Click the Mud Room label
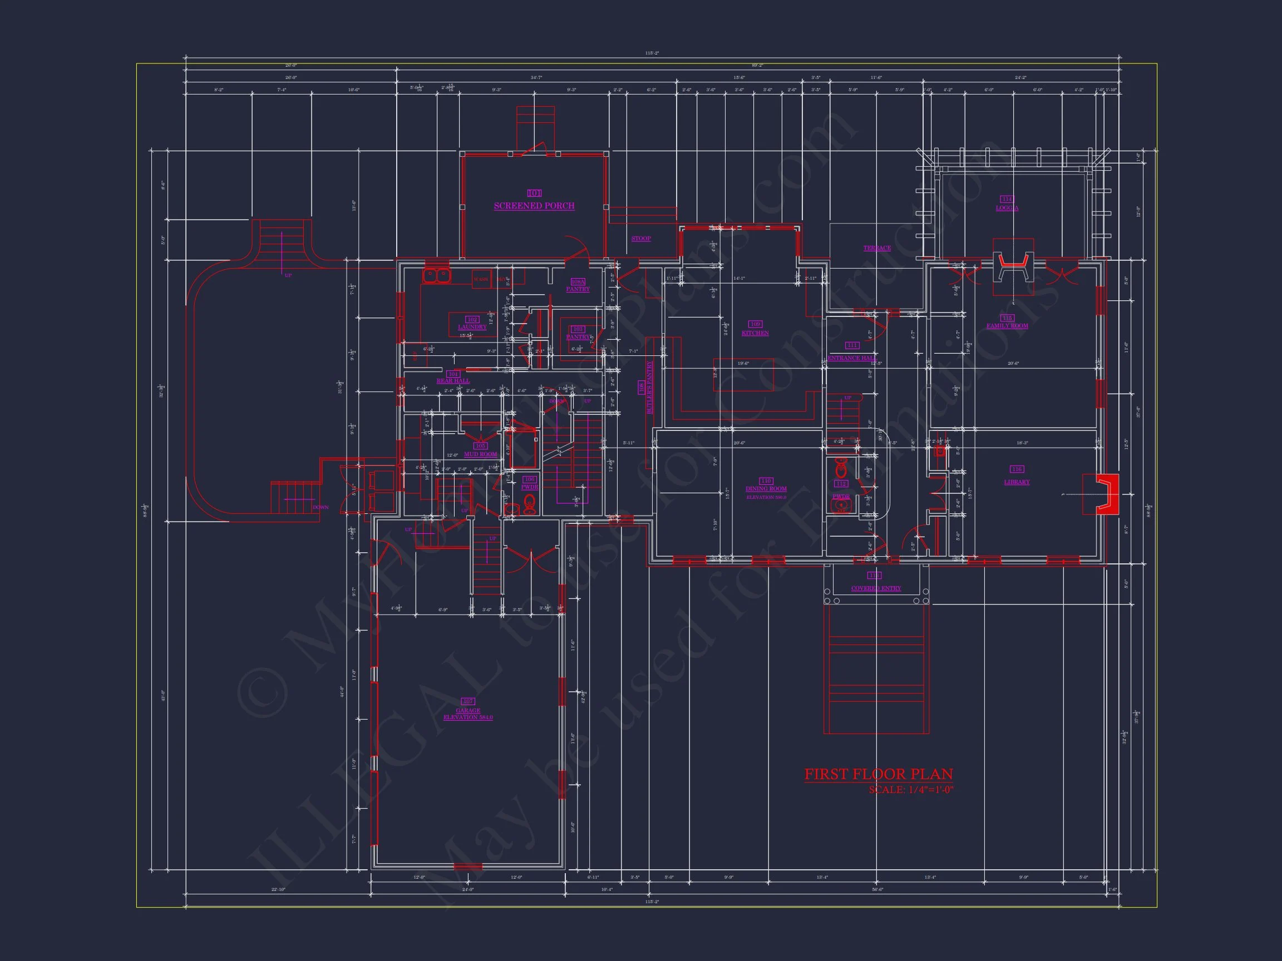Screen dimensions: 1282x961 pyautogui.click(x=480, y=454)
